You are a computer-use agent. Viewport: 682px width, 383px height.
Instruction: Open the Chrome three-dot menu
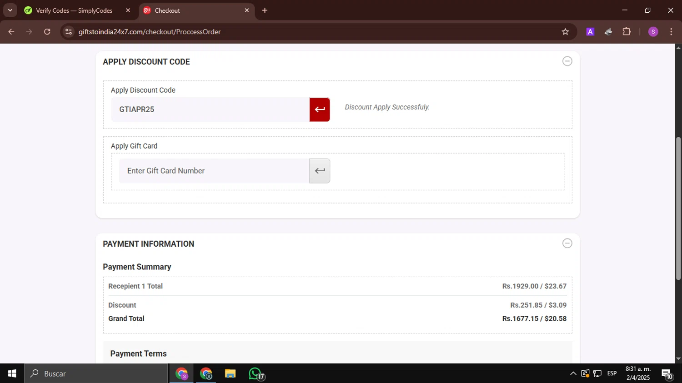click(671, 32)
